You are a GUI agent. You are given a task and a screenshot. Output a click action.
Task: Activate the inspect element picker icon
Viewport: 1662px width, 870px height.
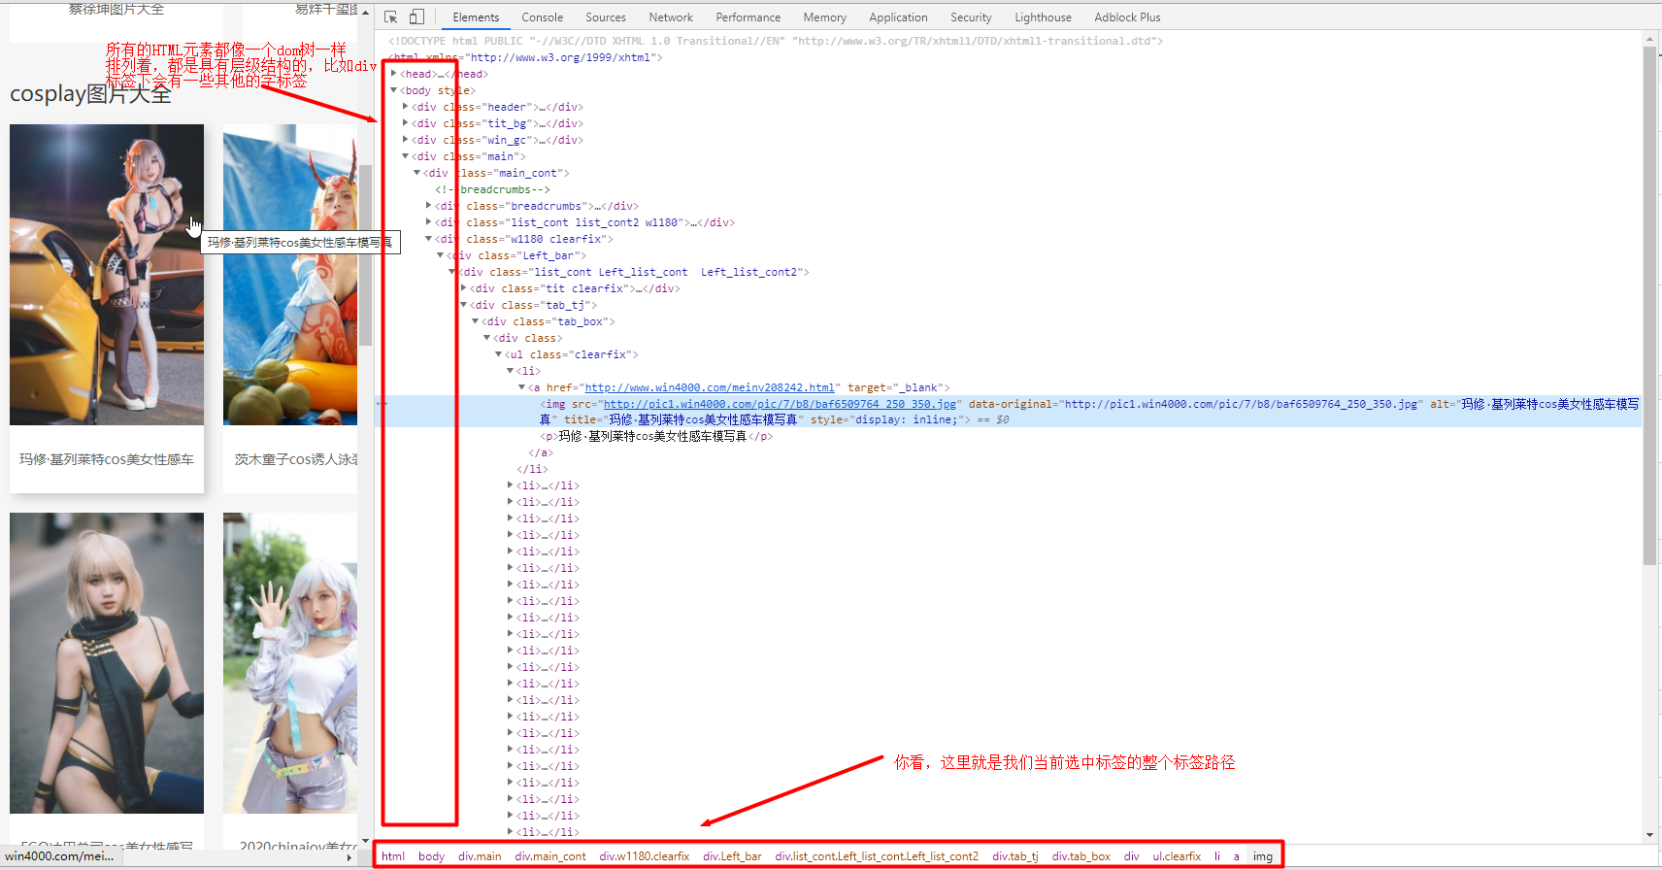[390, 17]
